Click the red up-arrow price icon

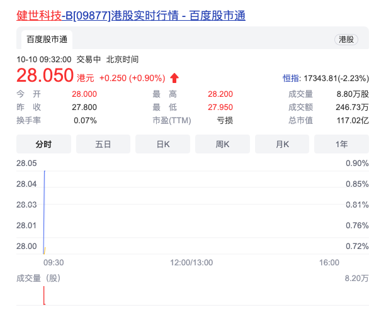[x=174, y=78]
